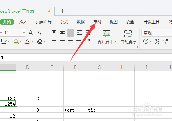Select column G header

pyautogui.click(x=99, y=67)
